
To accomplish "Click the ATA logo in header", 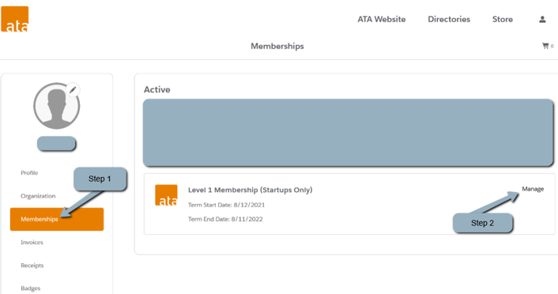I will click(14, 19).
